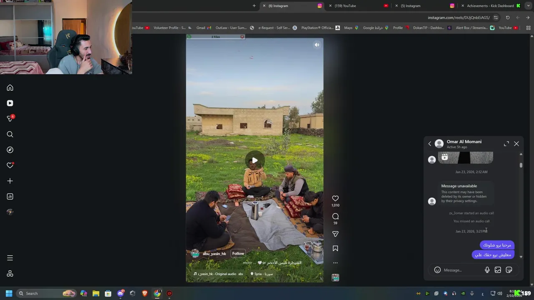The height and width of the screenshot is (300, 534).
Task: Open the Windows Start button
Action: point(9,293)
